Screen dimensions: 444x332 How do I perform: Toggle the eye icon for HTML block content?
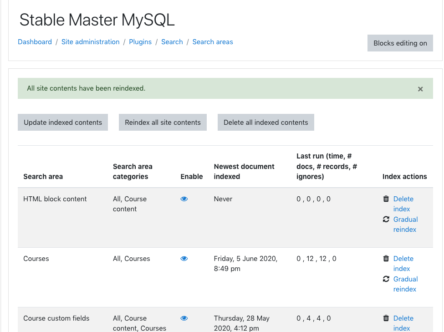point(184,199)
